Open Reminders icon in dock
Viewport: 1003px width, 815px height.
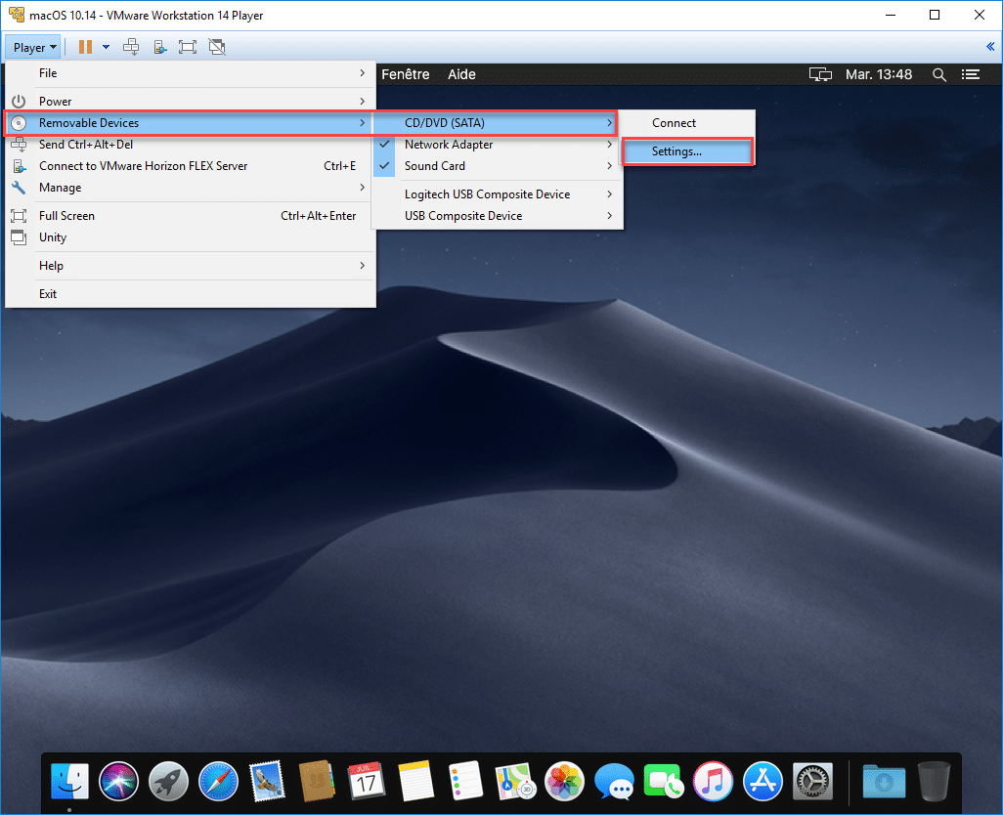(465, 781)
